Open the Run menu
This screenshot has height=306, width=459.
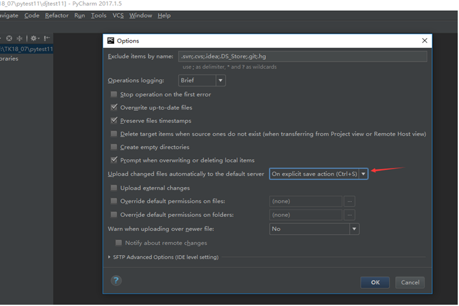tap(80, 15)
